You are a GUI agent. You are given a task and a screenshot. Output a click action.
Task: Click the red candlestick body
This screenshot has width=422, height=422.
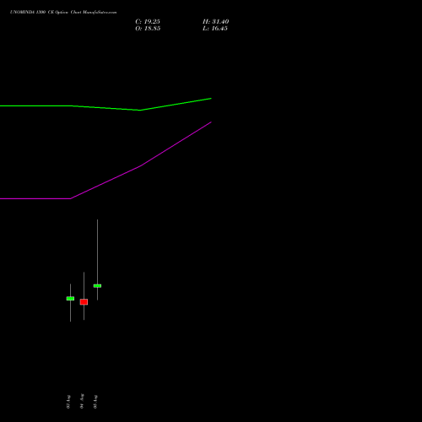(x=84, y=302)
